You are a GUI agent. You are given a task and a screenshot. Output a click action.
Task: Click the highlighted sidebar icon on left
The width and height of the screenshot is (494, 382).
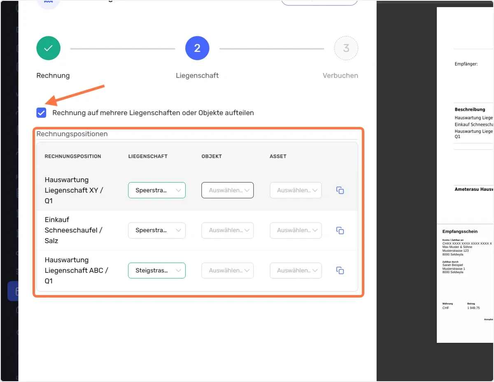[13, 292]
